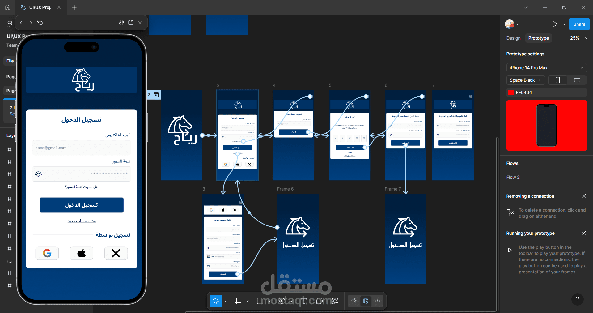593x313 pixels.
Task: Click the user avatar icon
Action: coord(510,24)
